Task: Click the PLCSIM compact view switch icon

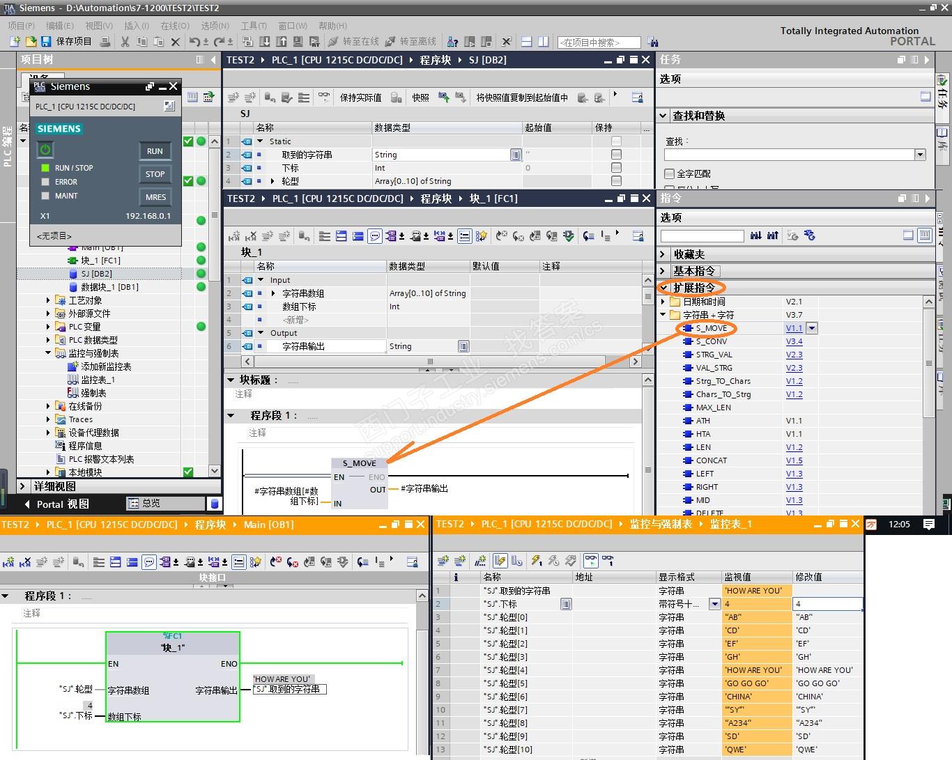Action: 169,106
